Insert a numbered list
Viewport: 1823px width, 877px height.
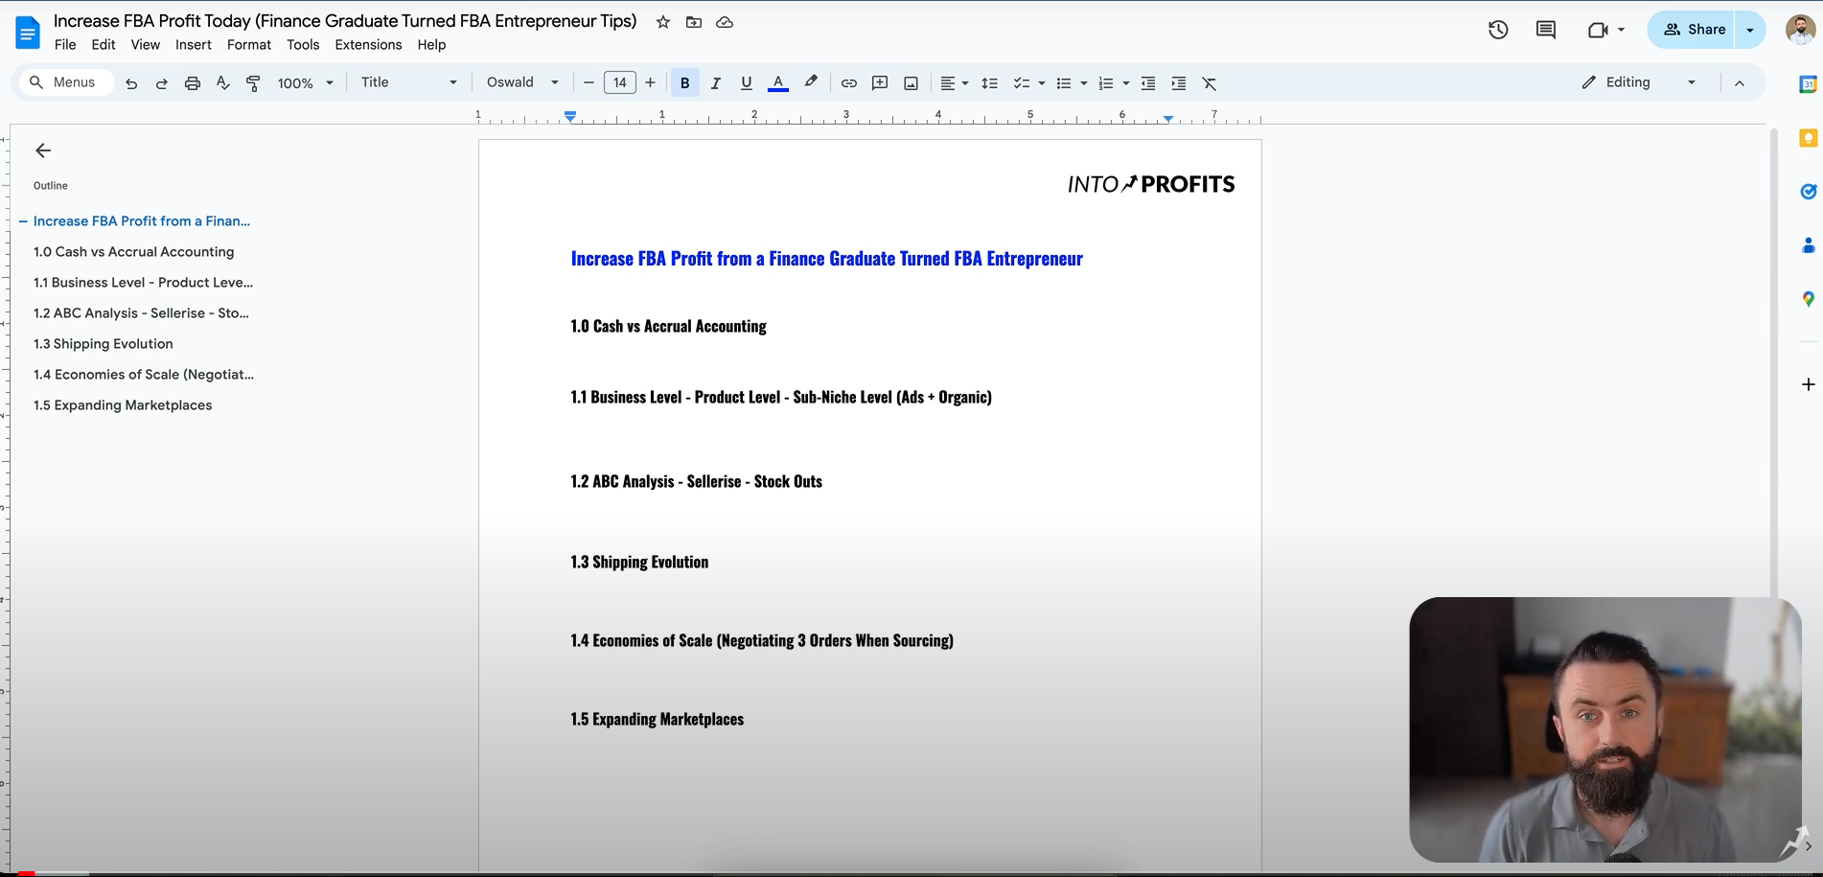pyautogui.click(x=1105, y=83)
